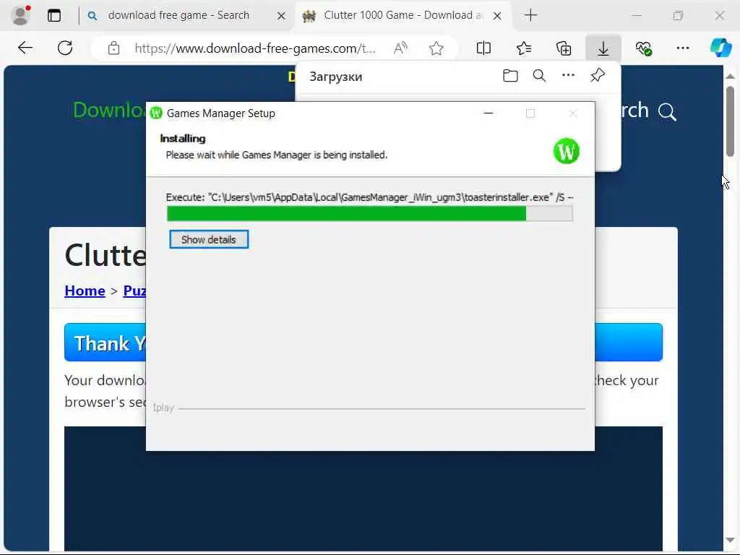
Task: Minimize Games Manager Setup window
Action: click(x=489, y=113)
